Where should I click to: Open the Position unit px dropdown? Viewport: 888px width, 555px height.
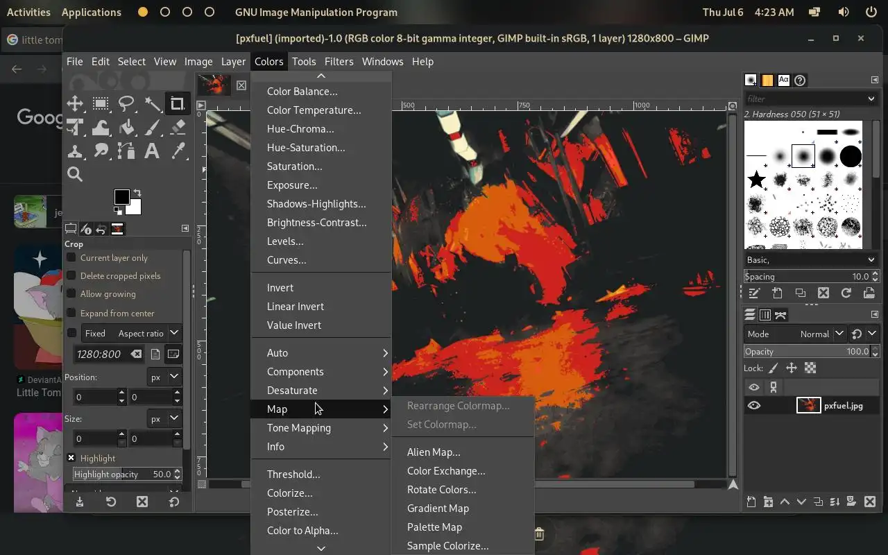click(x=164, y=377)
